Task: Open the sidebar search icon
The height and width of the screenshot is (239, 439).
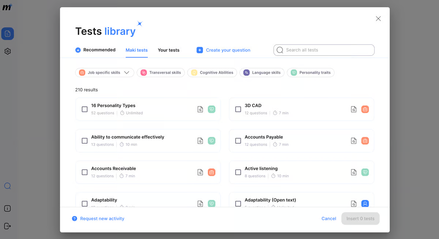Action: tap(7, 186)
